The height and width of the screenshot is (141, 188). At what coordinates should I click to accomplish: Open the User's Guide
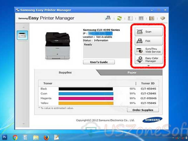(x=99, y=62)
